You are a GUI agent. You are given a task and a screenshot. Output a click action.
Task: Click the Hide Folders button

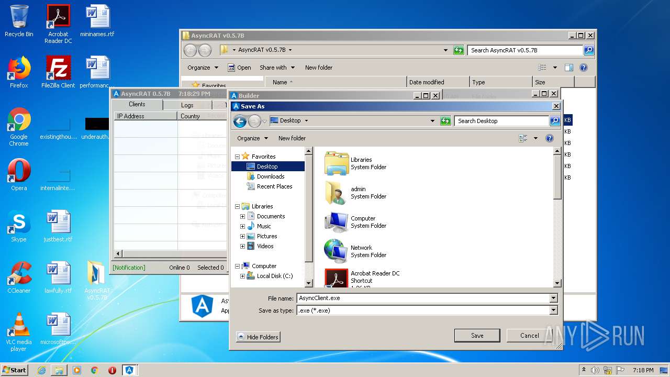[x=258, y=337]
